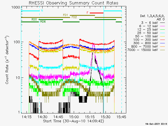Image resolution: width=168 pixels, height=126 pixels.
Task: Click the '100' y-axis tick label
Action: click(17, 42)
